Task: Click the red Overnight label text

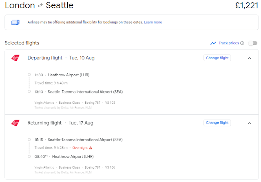Action: (x=80, y=148)
